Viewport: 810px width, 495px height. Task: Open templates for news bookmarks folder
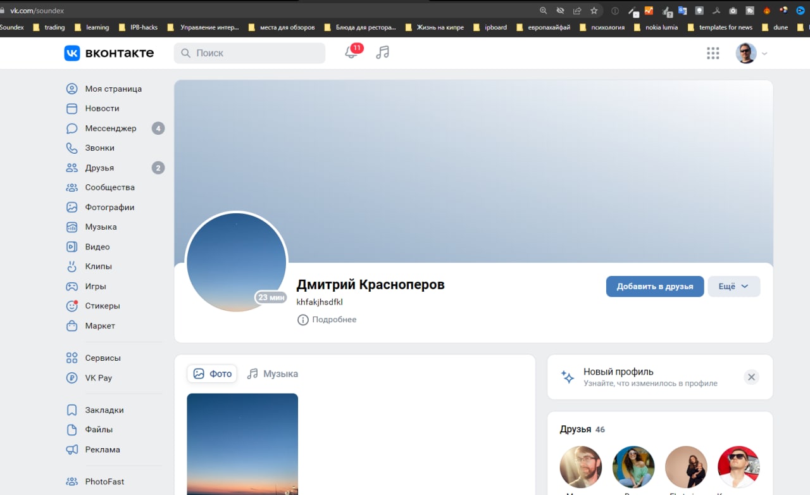(720, 27)
